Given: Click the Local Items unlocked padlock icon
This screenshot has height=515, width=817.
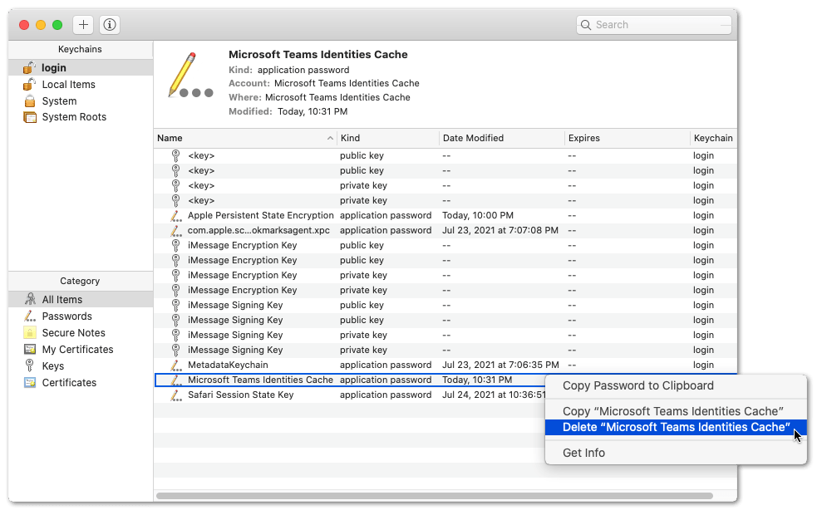Looking at the screenshot, I should pos(29,85).
